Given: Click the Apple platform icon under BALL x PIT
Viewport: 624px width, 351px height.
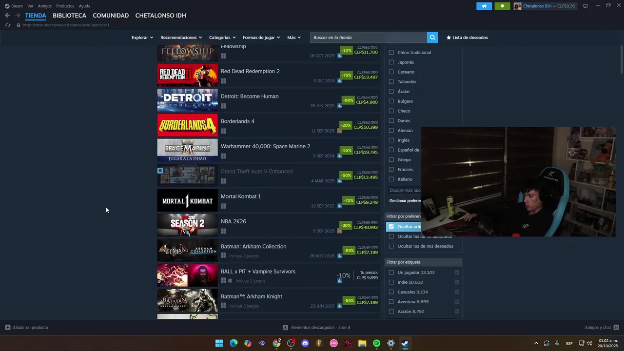Looking at the screenshot, I should (230, 281).
